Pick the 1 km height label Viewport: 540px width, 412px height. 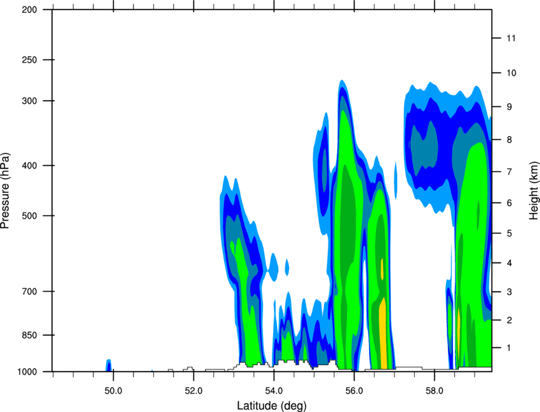click(x=509, y=348)
